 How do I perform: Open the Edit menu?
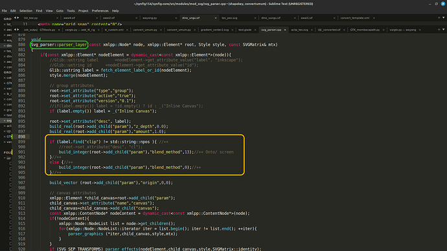coord(13,11)
